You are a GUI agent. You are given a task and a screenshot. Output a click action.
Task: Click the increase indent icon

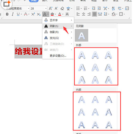tap(99, 8)
